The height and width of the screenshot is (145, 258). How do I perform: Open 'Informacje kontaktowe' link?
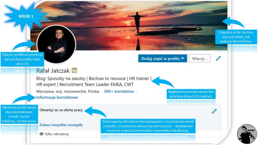(57, 97)
